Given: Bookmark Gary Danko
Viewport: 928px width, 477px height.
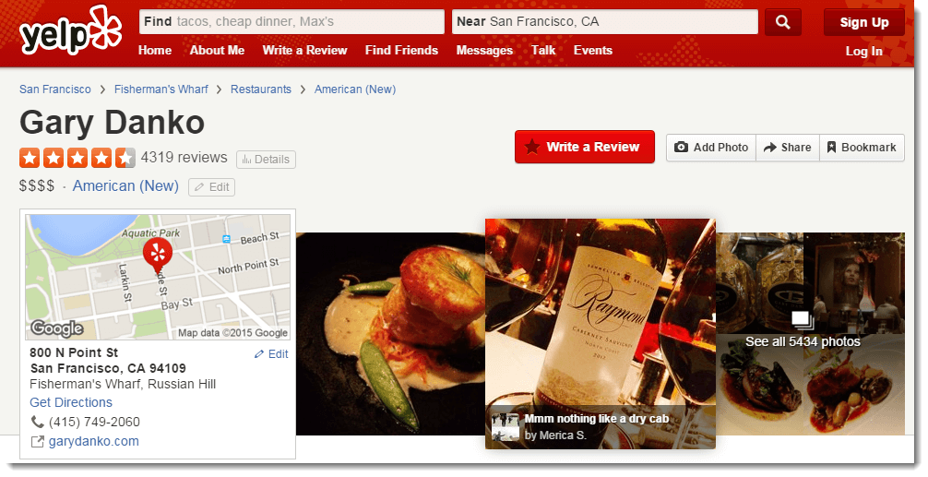Looking at the screenshot, I should click(862, 148).
